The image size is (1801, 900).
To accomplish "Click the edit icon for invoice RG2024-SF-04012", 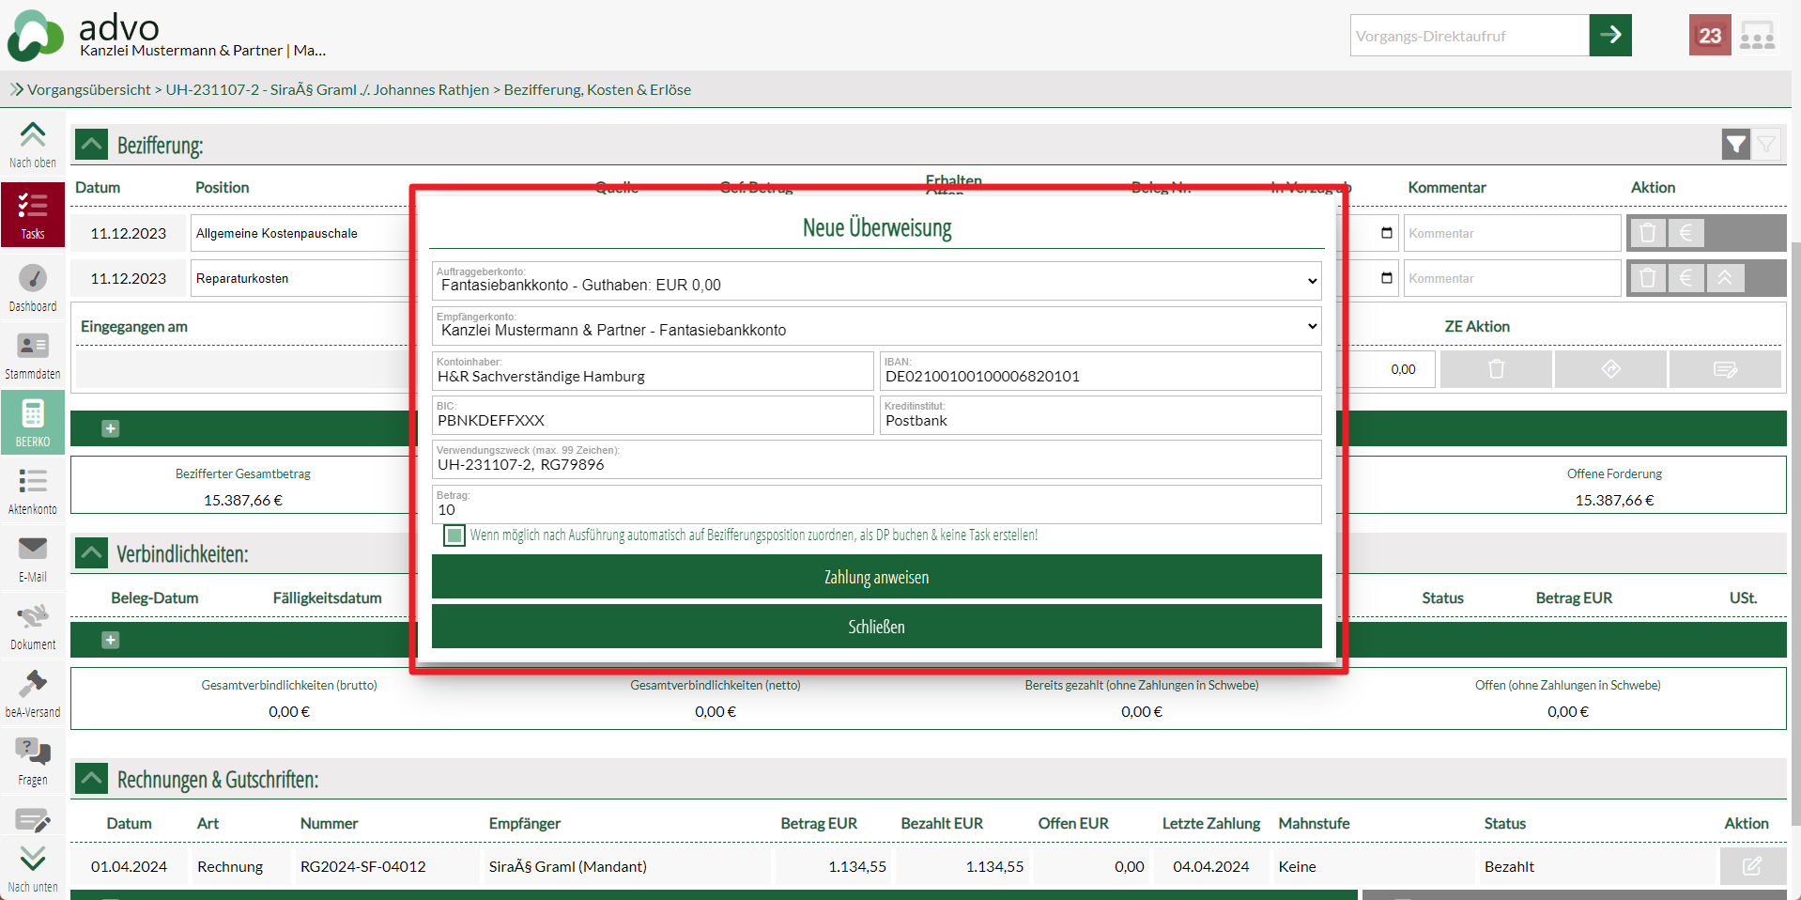I will (1751, 866).
